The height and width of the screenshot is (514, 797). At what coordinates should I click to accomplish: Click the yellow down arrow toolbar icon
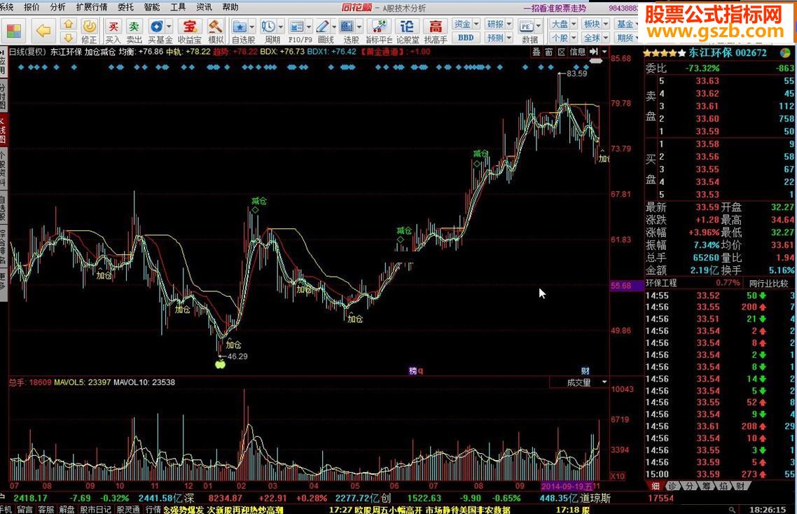(x=68, y=37)
